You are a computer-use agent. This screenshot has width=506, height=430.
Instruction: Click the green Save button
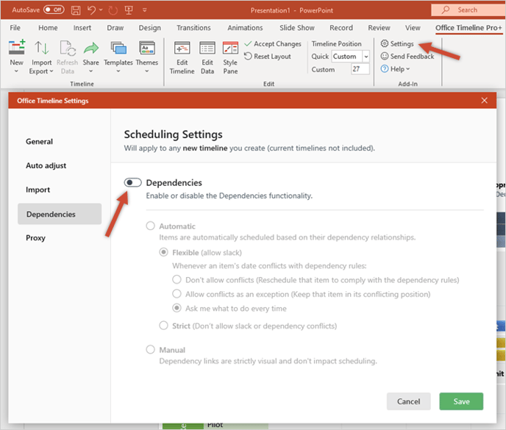(x=461, y=401)
